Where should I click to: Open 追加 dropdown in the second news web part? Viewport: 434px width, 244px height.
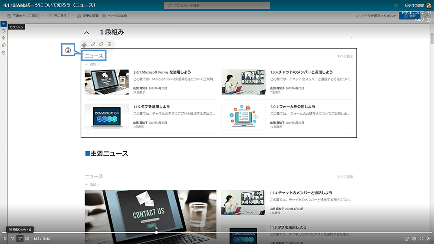[x=92, y=185]
